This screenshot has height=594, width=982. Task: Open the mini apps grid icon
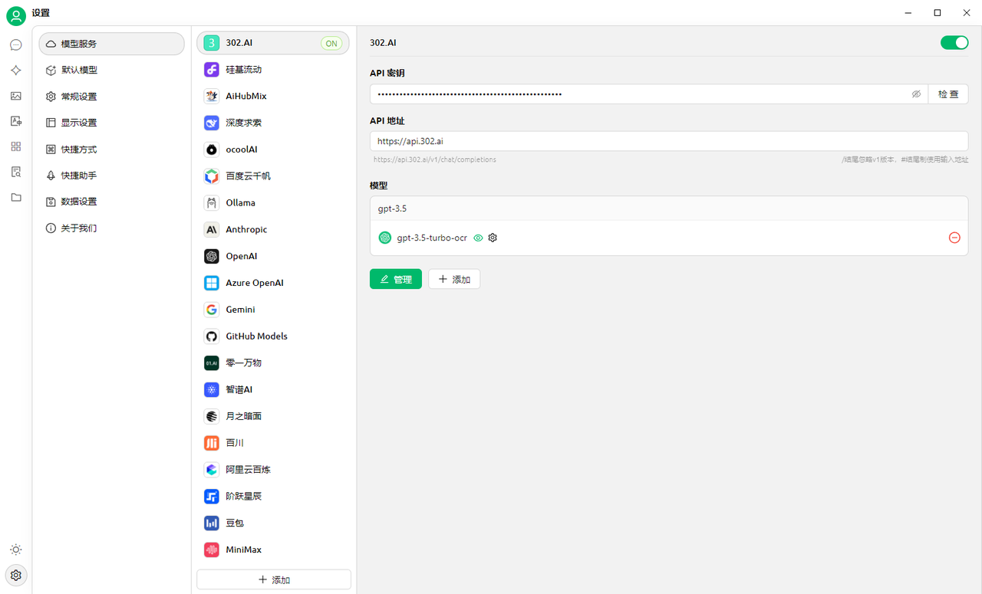(16, 146)
